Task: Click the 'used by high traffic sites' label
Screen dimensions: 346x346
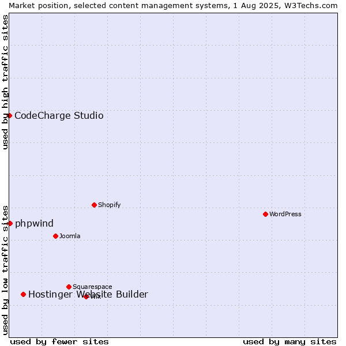Action: tap(5, 82)
